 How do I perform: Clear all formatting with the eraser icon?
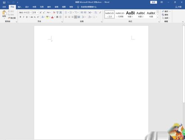point(54,13)
